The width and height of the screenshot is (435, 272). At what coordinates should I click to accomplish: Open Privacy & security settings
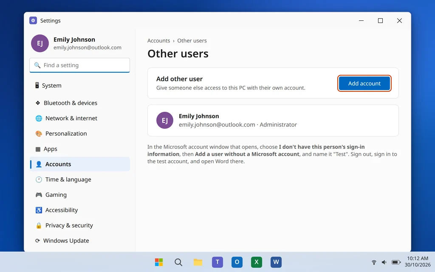tap(79, 225)
